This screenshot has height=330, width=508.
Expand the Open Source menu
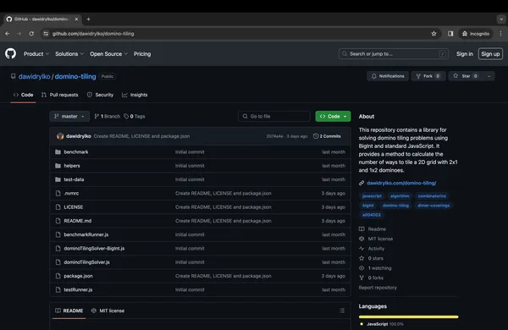(109, 54)
